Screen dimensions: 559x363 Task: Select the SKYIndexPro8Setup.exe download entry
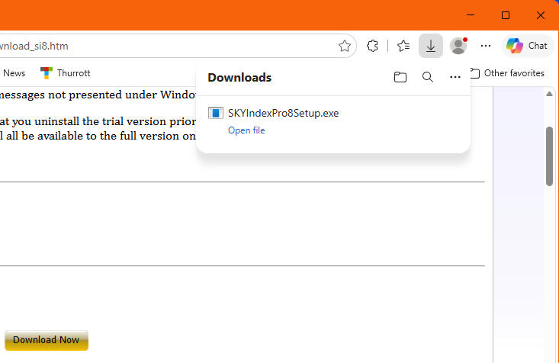(x=333, y=121)
